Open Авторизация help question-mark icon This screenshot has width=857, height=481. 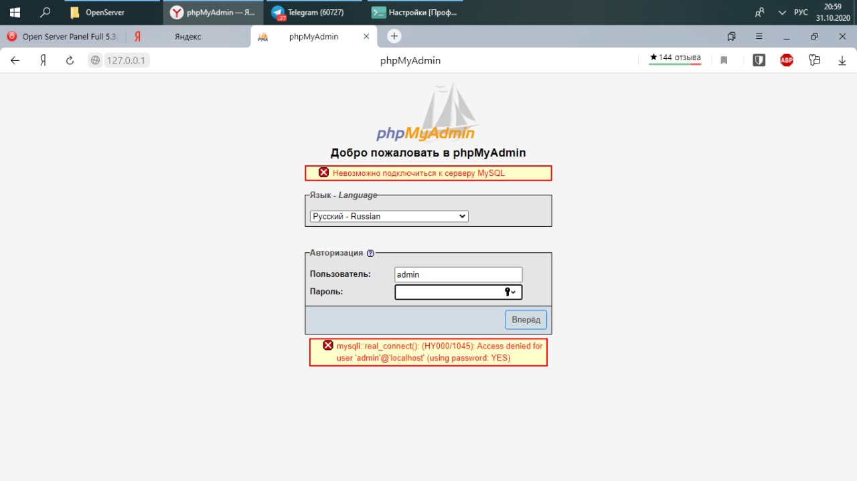(370, 253)
